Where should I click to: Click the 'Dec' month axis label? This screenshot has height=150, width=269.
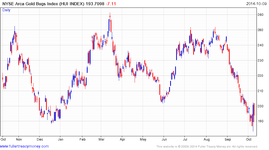coord(40,139)
